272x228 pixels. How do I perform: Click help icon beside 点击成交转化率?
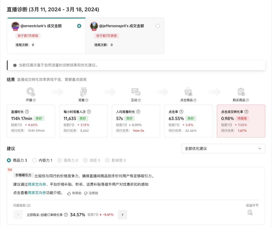[246, 112]
